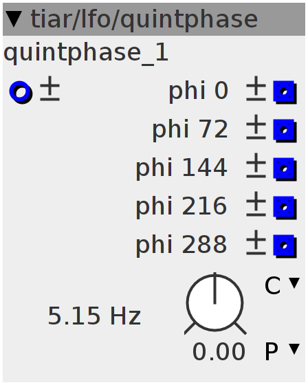Viewport: 308px width, 385px height.
Task: Open the C dropdown arrow
Action: click(x=294, y=283)
